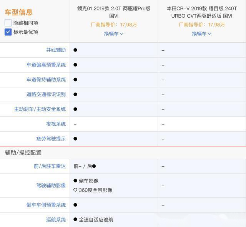Click the 领克01 2019款 car title
The width and height of the screenshot is (246, 227).
coord(114,12)
